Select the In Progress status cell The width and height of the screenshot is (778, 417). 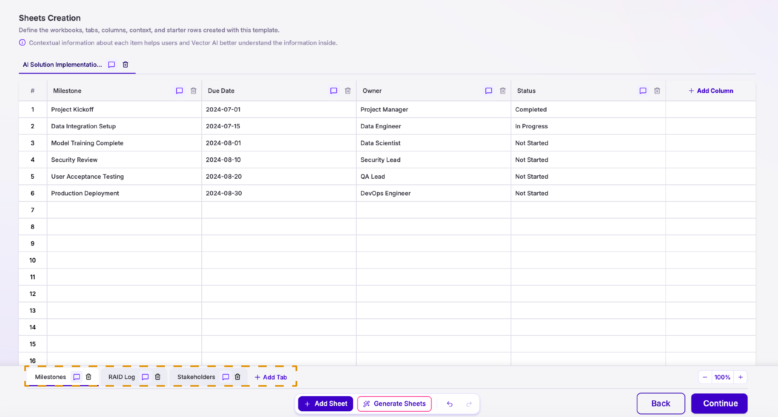(588, 126)
